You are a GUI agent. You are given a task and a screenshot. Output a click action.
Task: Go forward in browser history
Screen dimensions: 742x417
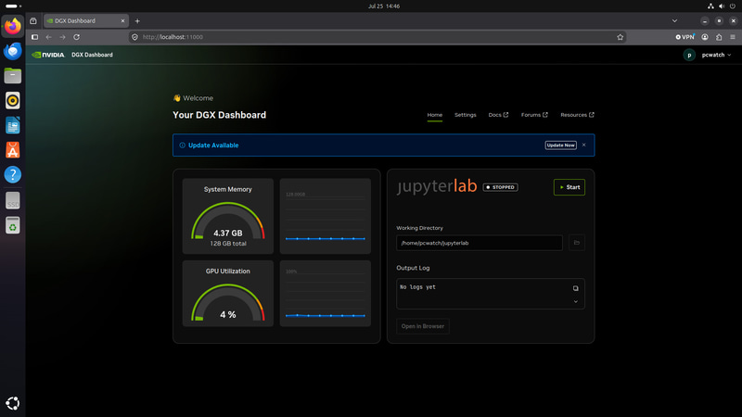pos(62,37)
